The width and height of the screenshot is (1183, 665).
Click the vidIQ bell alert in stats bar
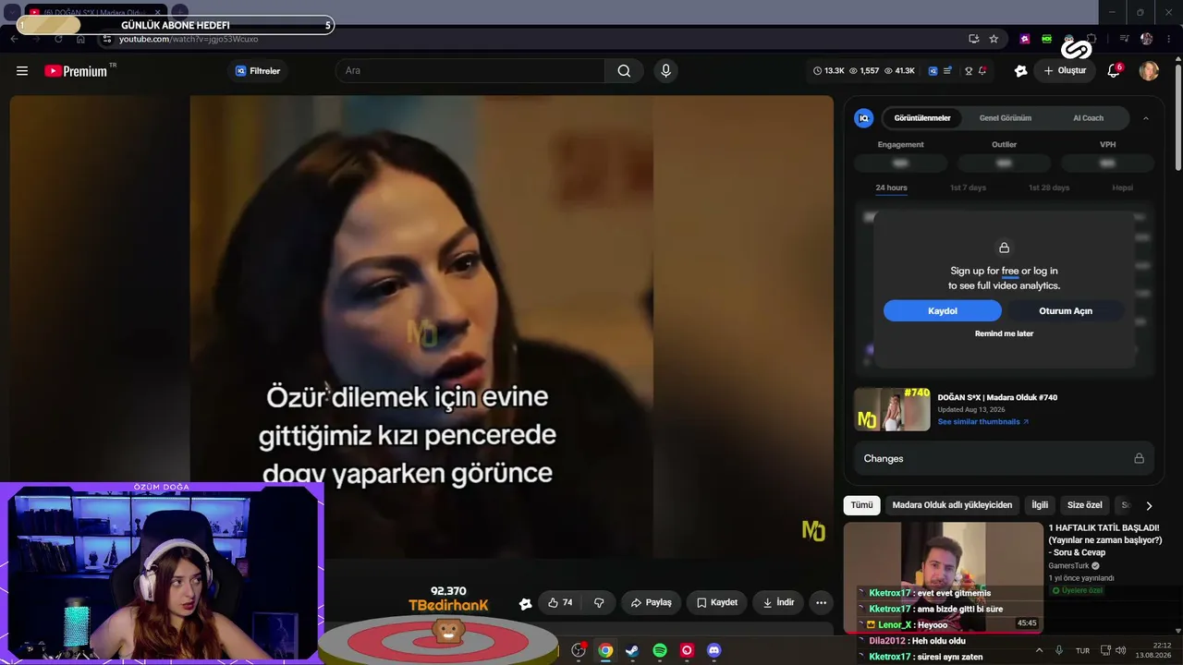[982, 71]
